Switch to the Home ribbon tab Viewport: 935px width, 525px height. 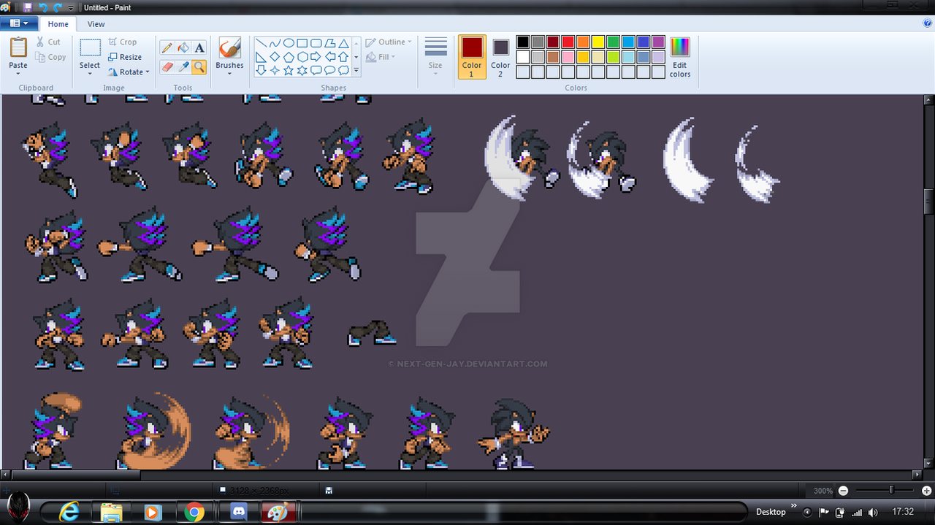58,24
